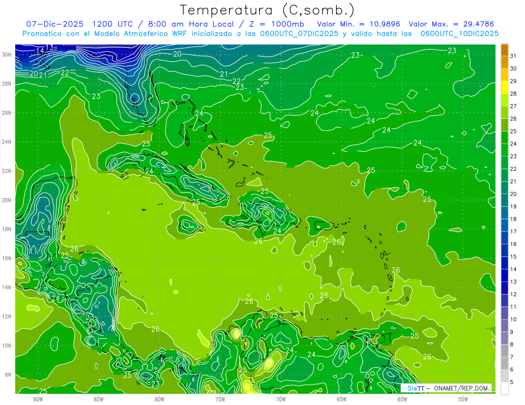Viewport: 525px width, 405px height.
Task: Click the 65W longitude axis label
Action: [x=342, y=399]
